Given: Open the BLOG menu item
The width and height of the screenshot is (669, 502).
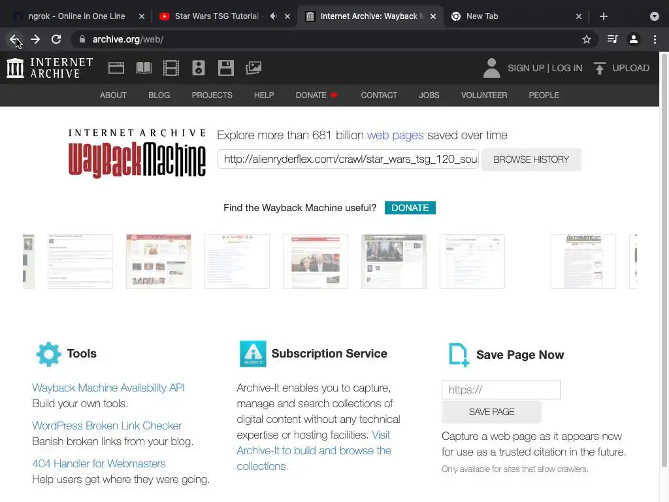Looking at the screenshot, I should [159, 95].
